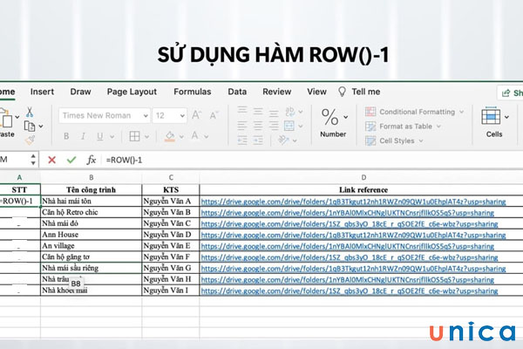
Task: Click Align Left icon
Action: pos(242,126)
